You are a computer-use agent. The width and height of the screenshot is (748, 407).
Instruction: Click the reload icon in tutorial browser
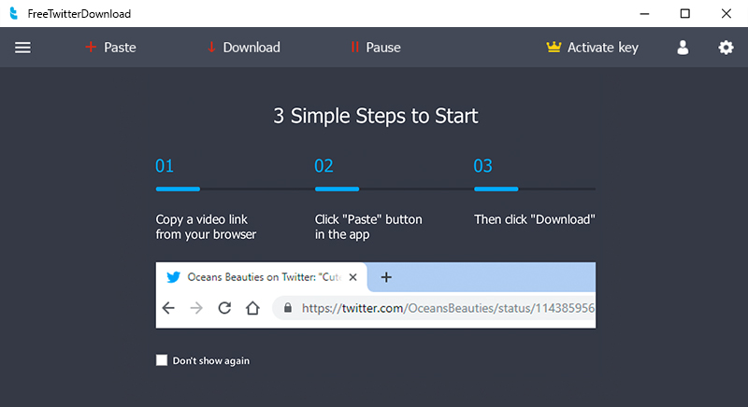click(224, 308)
